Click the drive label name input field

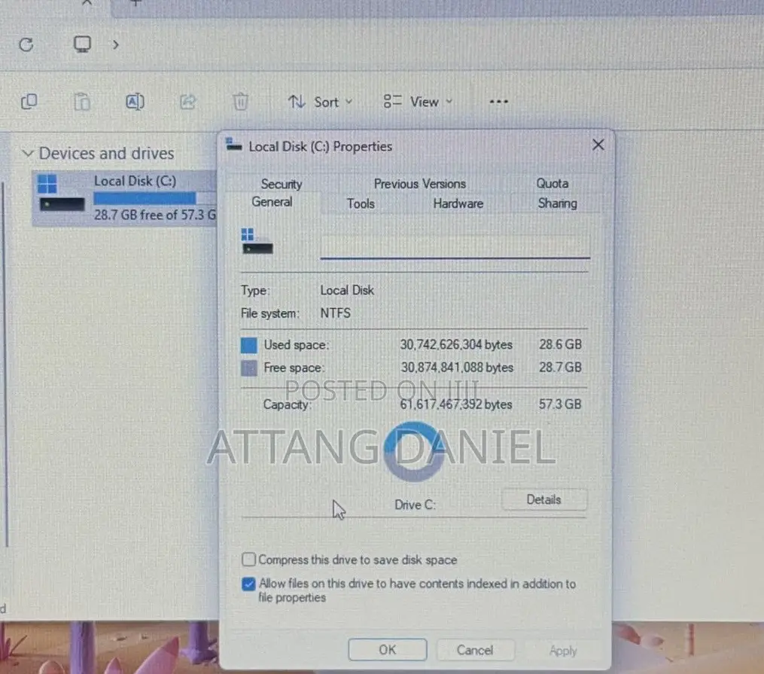point(455,246)
